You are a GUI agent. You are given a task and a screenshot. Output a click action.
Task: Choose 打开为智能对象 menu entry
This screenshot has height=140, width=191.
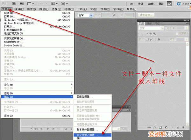(37, 30)
